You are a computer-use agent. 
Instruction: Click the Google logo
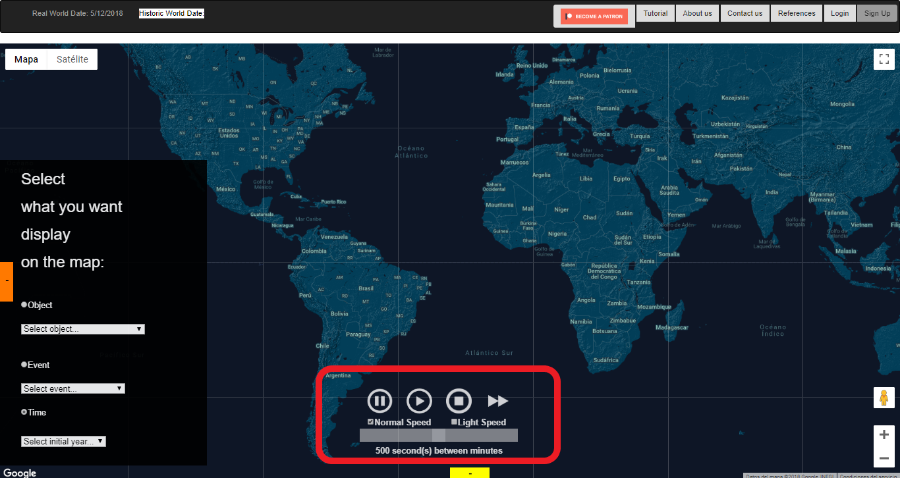click(20, 473)
